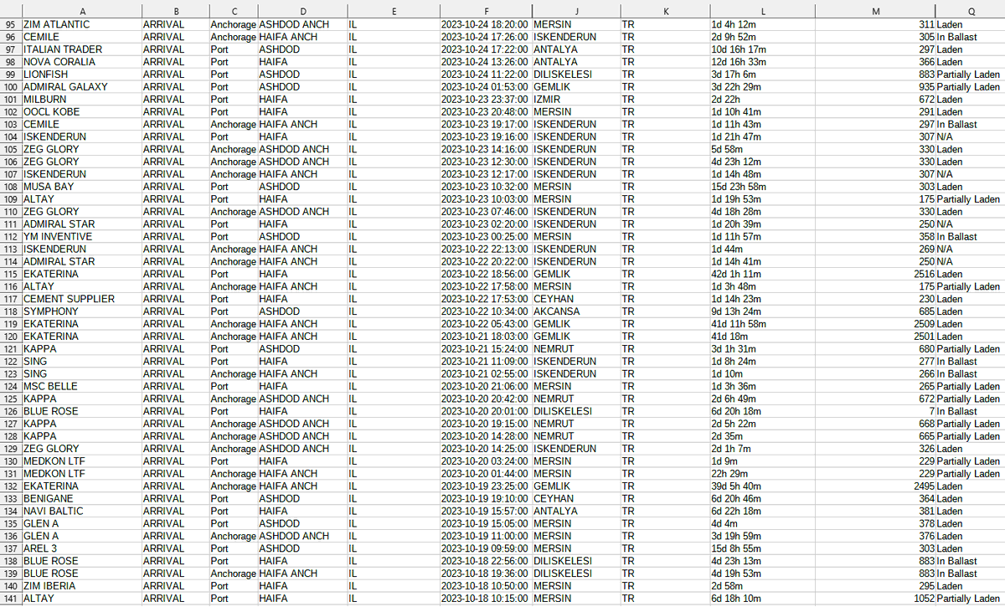The width and height of the screenshot is (1005, 607).
Task: Click IL cell in MILBURN row
Action: click(393, 100)
